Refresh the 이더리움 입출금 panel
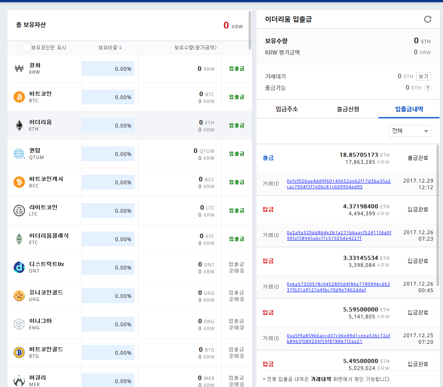This screenshot has width=443, height=387. [x=428, y=19]
